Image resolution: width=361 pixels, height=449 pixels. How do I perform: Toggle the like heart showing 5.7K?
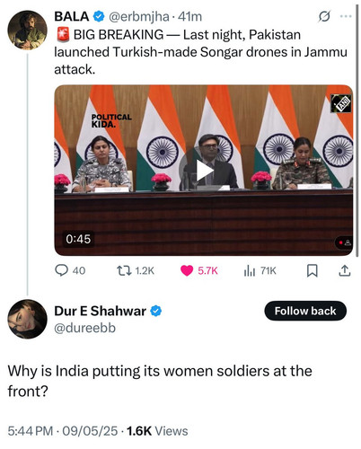click(x=198, y=270)
